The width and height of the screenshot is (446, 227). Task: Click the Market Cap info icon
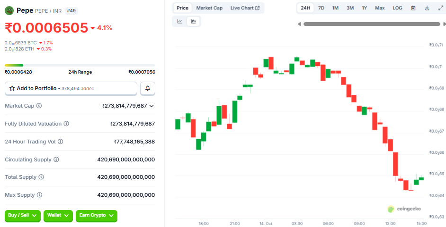39,106
